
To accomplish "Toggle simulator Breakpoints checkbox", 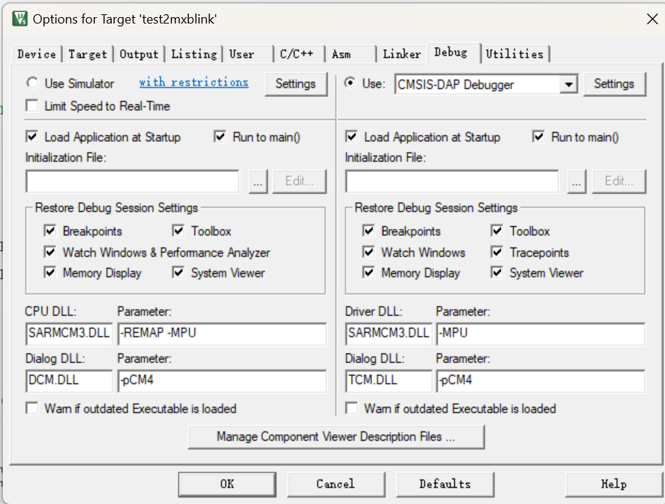I will [50, 230].
